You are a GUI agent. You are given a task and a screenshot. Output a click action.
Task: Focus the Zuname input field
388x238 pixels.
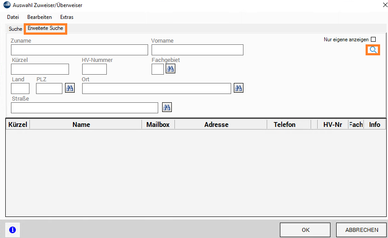tap(79, 50)
